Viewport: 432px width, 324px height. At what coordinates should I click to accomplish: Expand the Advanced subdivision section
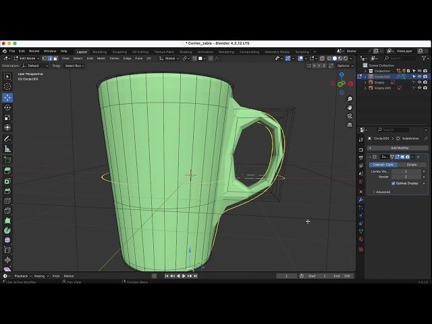(381, 192)
